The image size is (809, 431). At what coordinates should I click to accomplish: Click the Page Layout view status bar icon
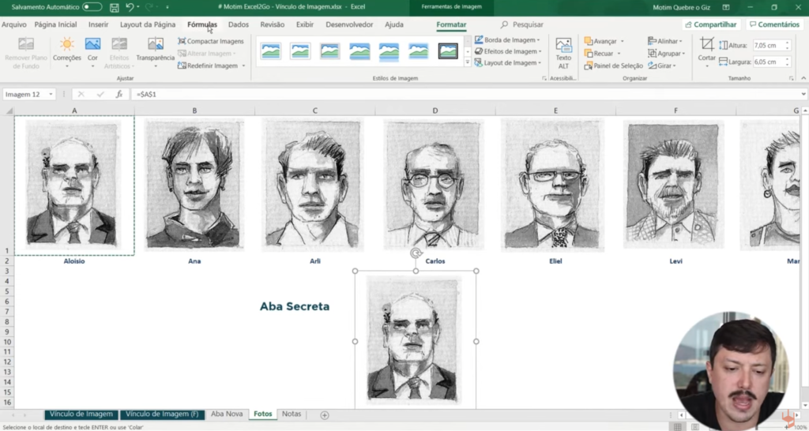[695, 427]
